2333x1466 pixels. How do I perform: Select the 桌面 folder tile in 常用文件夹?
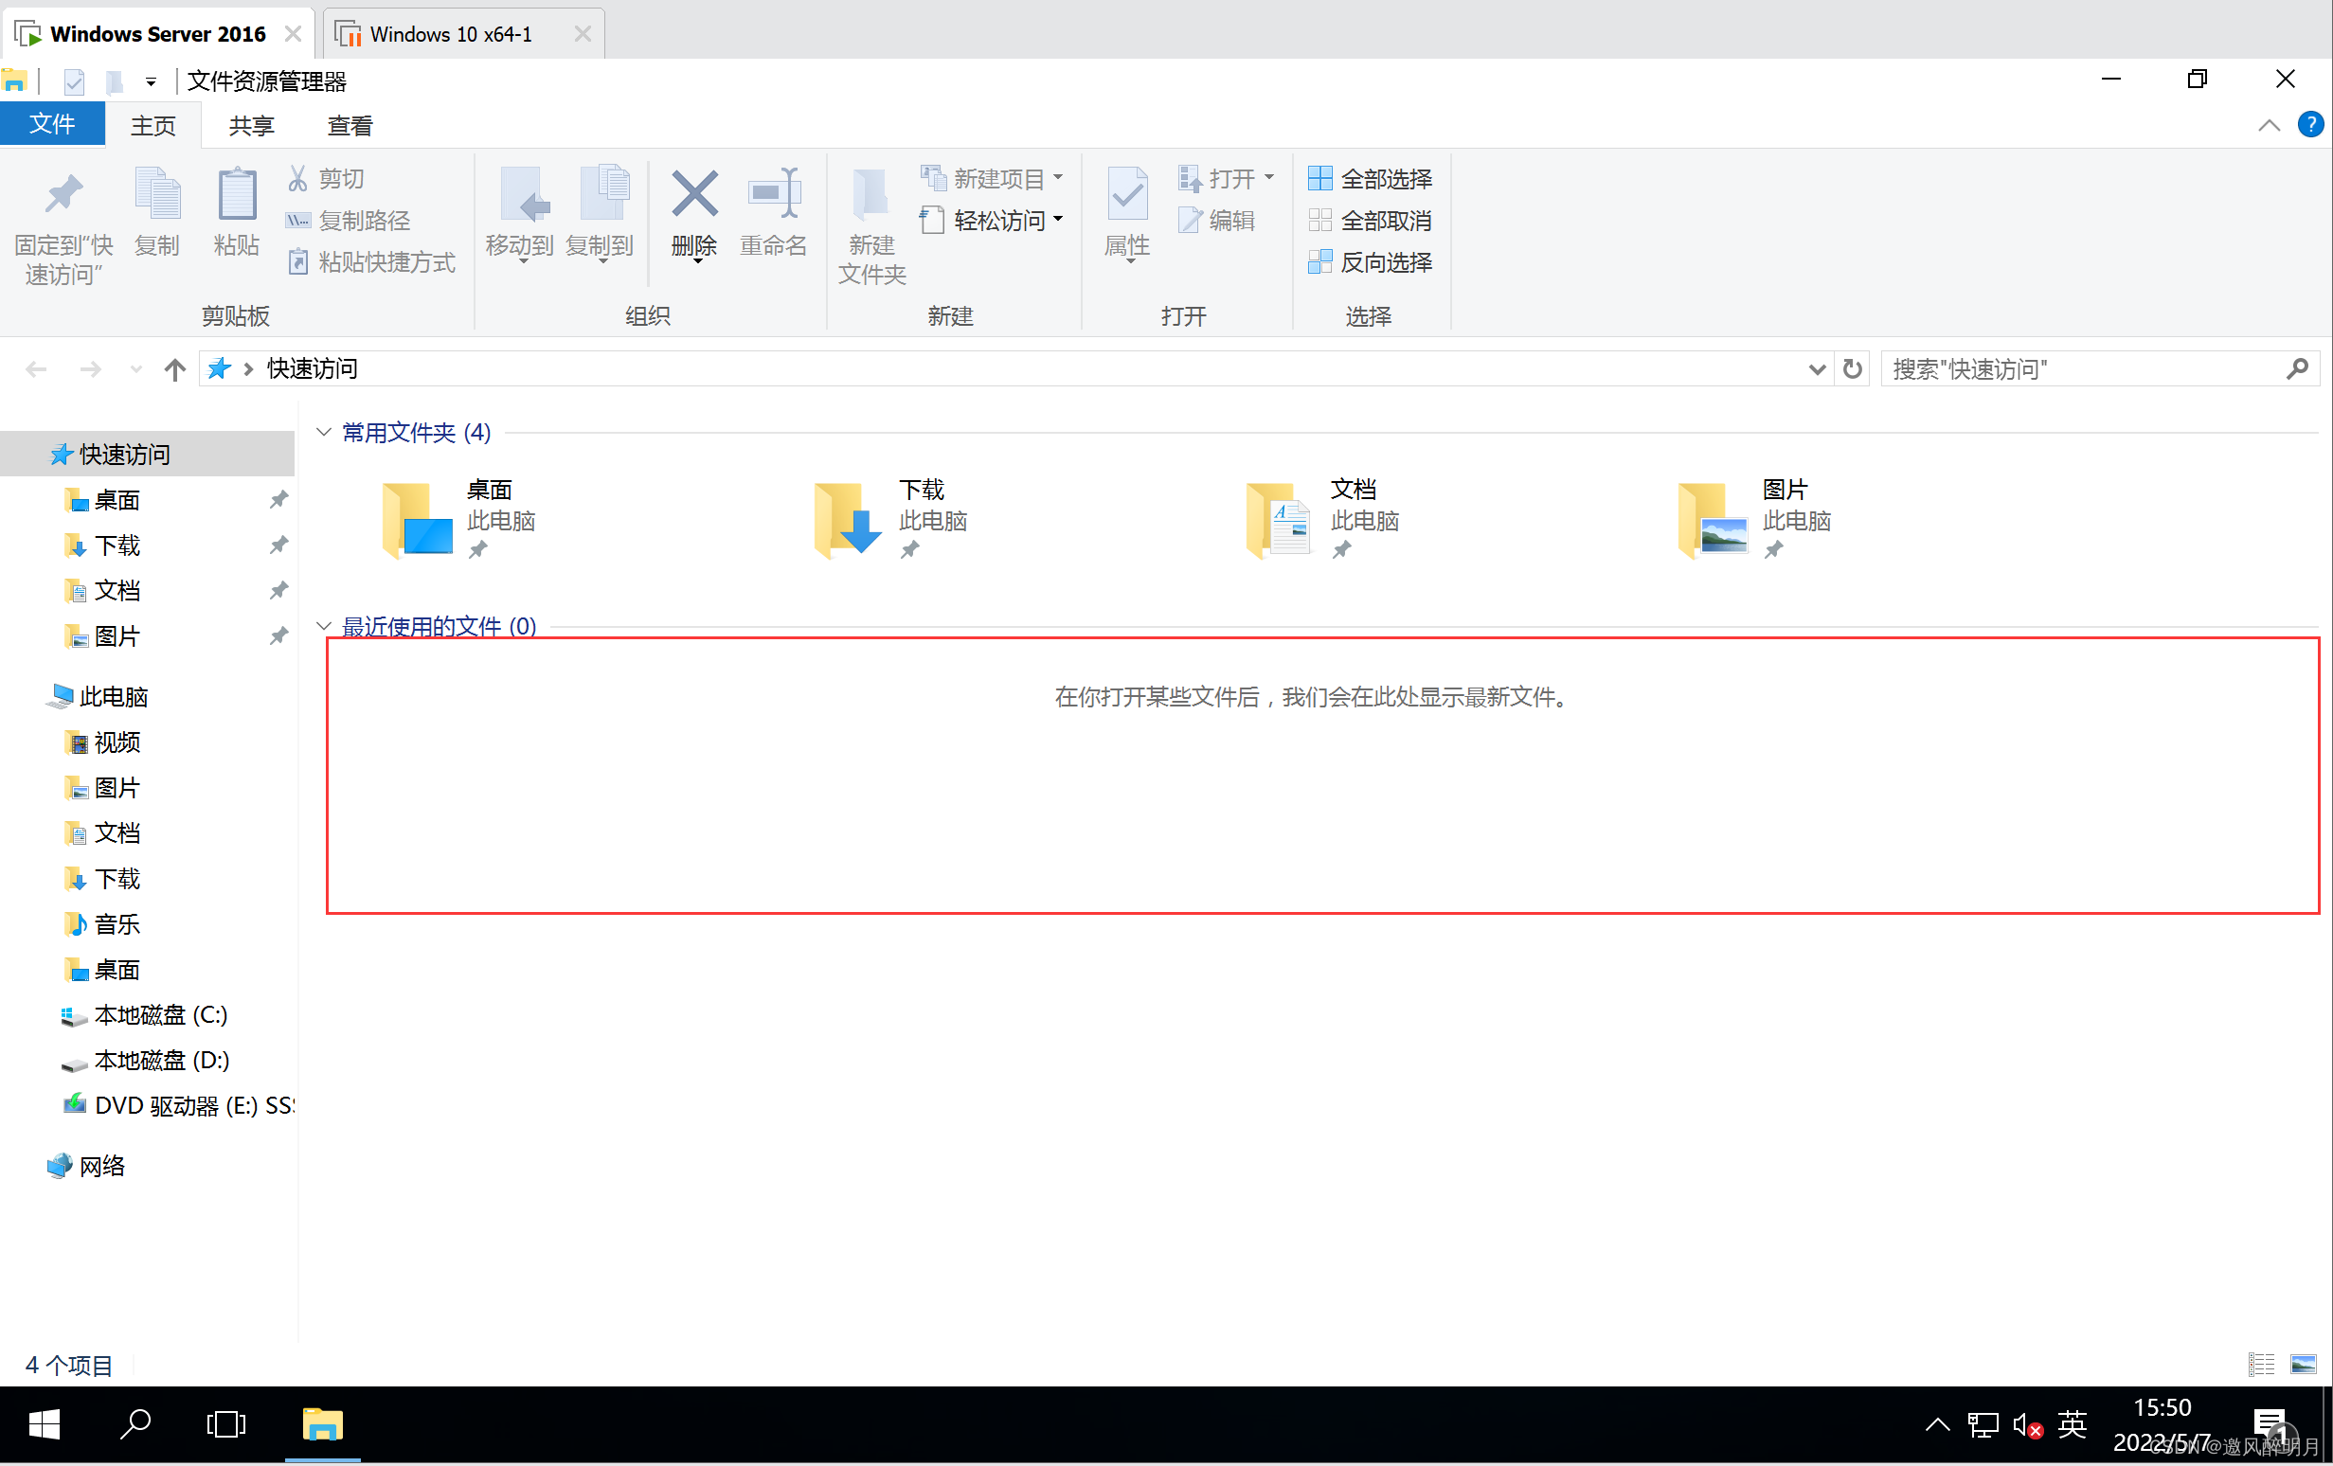pos(460,520)
